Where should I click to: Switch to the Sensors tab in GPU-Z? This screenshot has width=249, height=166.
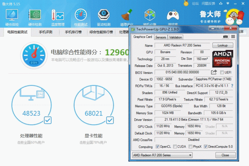tap(161, 37)
